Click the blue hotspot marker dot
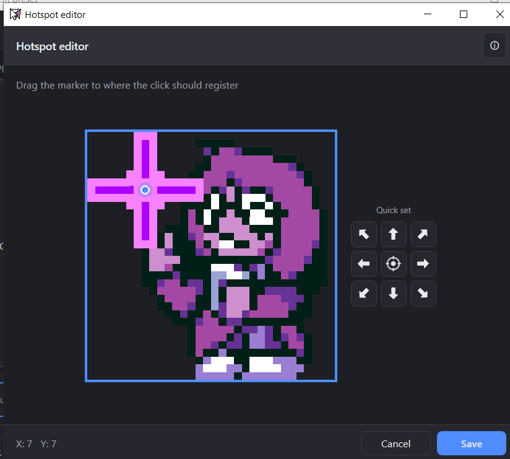 pos(145,190)
